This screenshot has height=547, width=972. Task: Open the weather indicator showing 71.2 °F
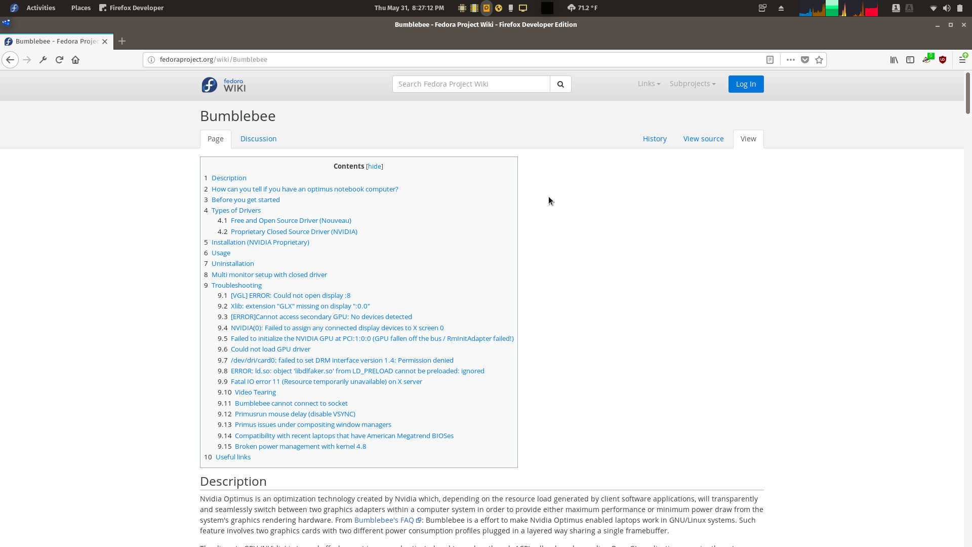coord(582,8)
